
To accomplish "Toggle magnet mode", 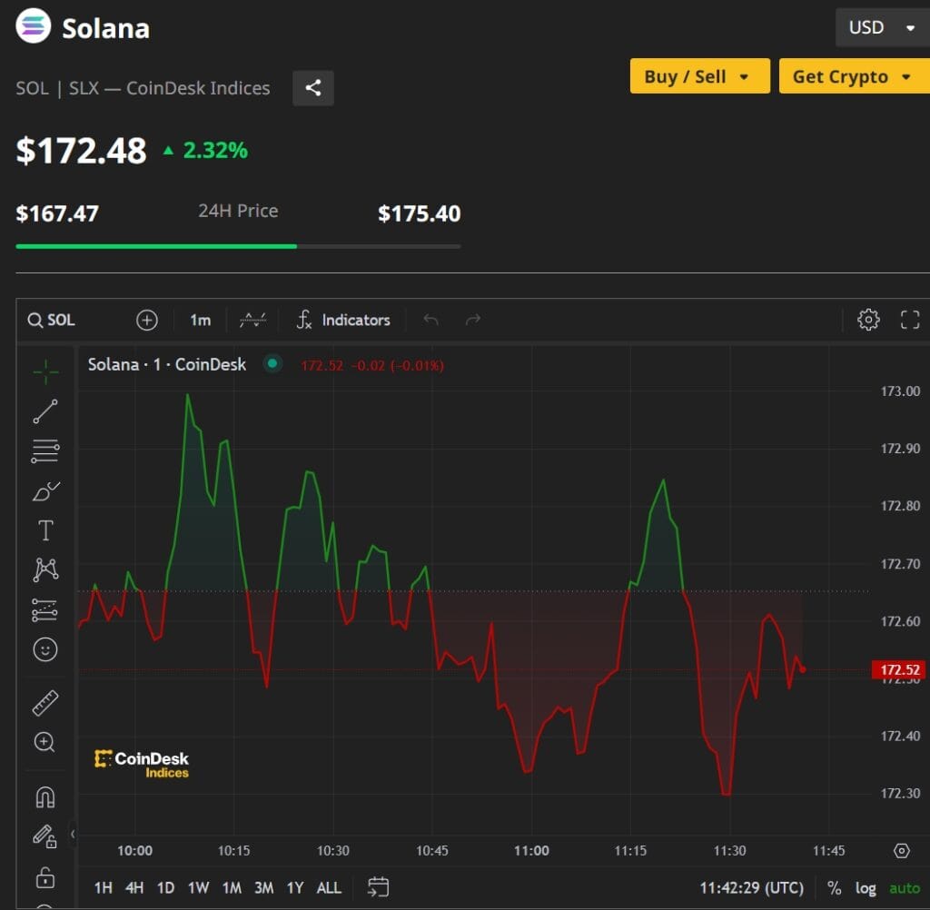I will [x=45, y=797].
